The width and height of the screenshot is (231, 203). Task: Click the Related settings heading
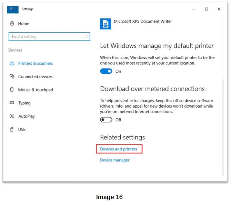[x=122, y=137]
